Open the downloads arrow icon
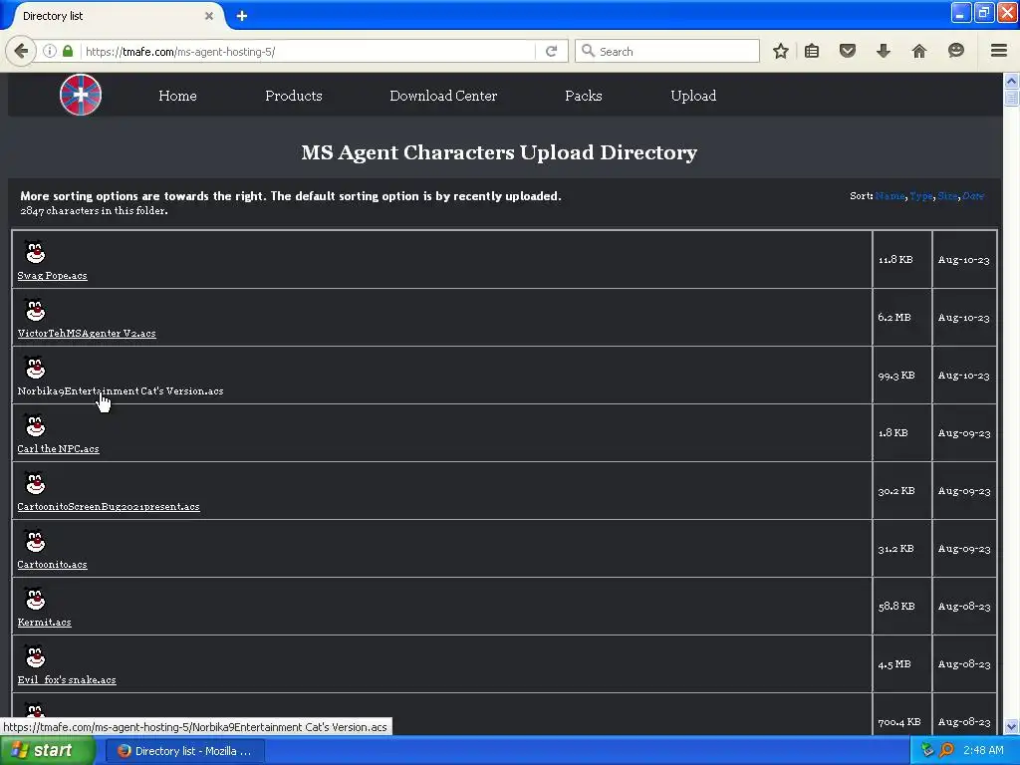Image resolution: width=1020 pixels, height=765 pixels. 884,51
